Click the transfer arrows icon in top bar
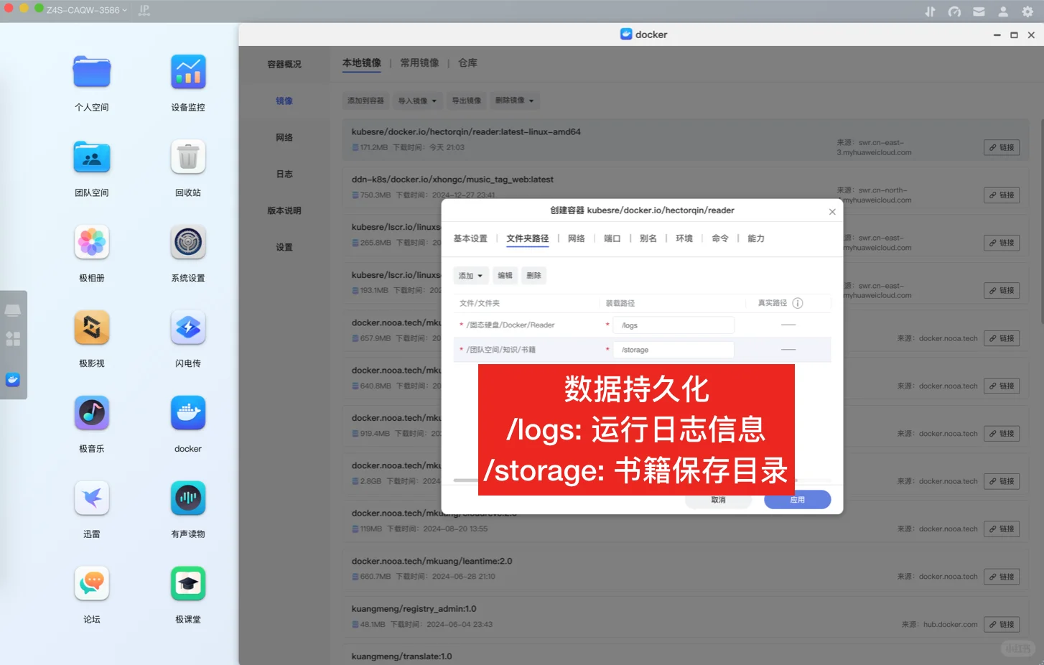Screen dimensions: 1044x665 (930, 11)
